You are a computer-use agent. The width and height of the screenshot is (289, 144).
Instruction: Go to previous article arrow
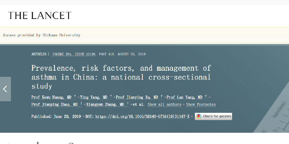(x=5, y=89)
